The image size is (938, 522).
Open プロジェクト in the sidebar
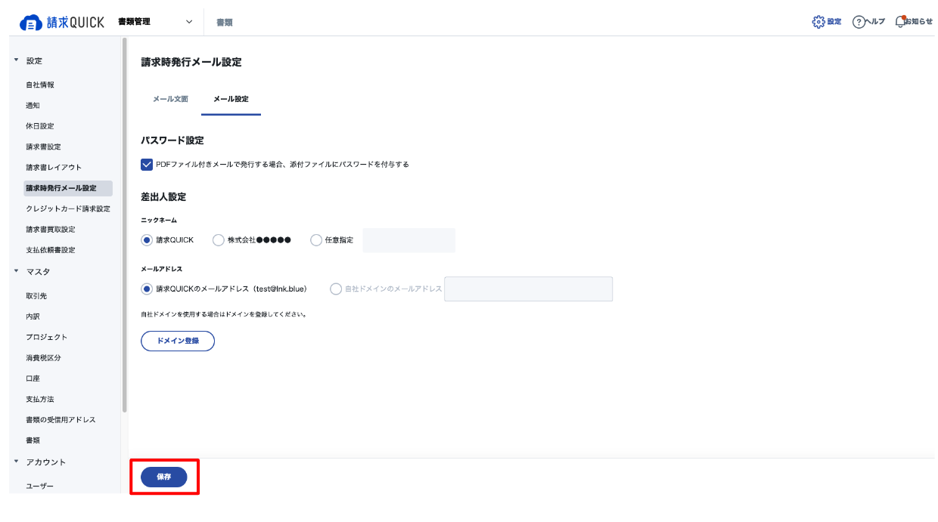(x=47, y=337)
